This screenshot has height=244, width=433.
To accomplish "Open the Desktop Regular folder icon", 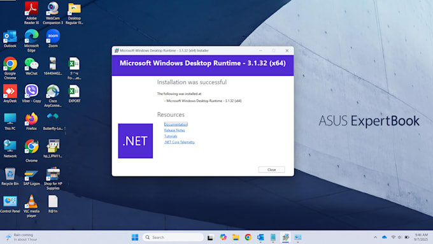I will click(x=75, y=13).
